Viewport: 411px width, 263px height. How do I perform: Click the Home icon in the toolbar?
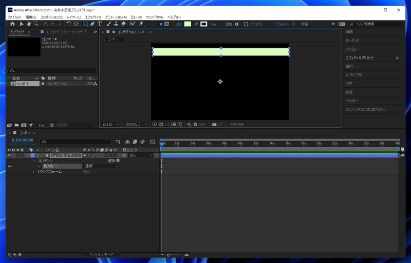12,24
